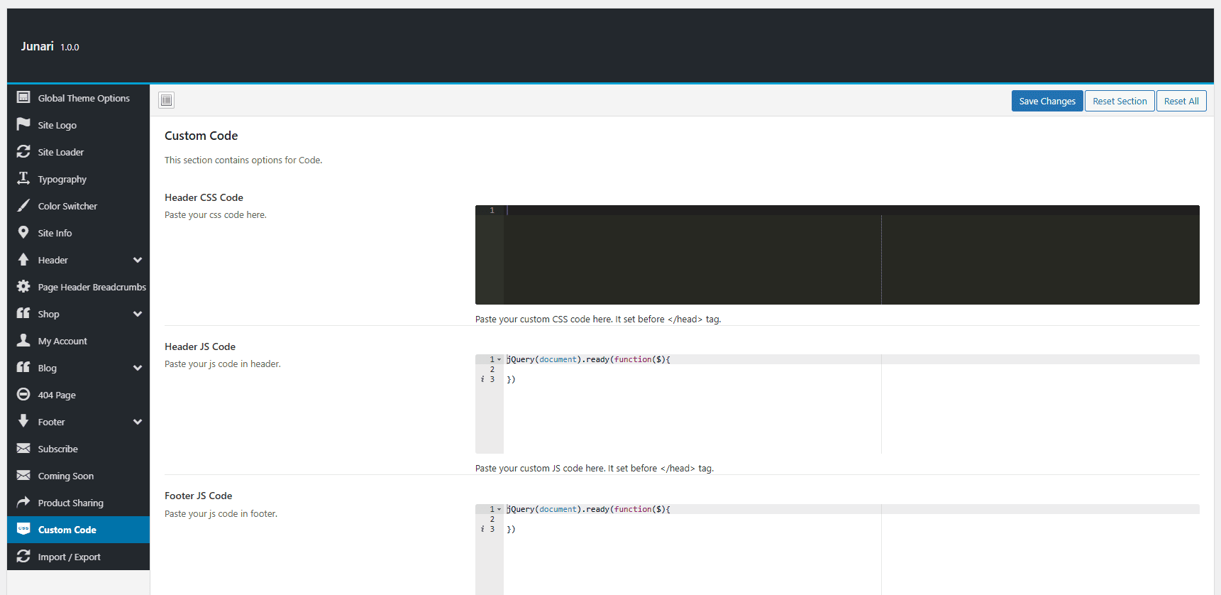
Task: Toggle expand-all options panel icon
Action: coord(166,100)
